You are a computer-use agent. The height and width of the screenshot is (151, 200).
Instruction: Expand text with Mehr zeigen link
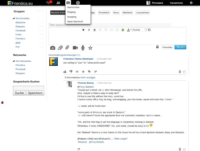coord(121,139)
